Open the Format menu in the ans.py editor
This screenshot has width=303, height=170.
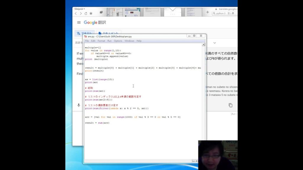pos(101,41)
